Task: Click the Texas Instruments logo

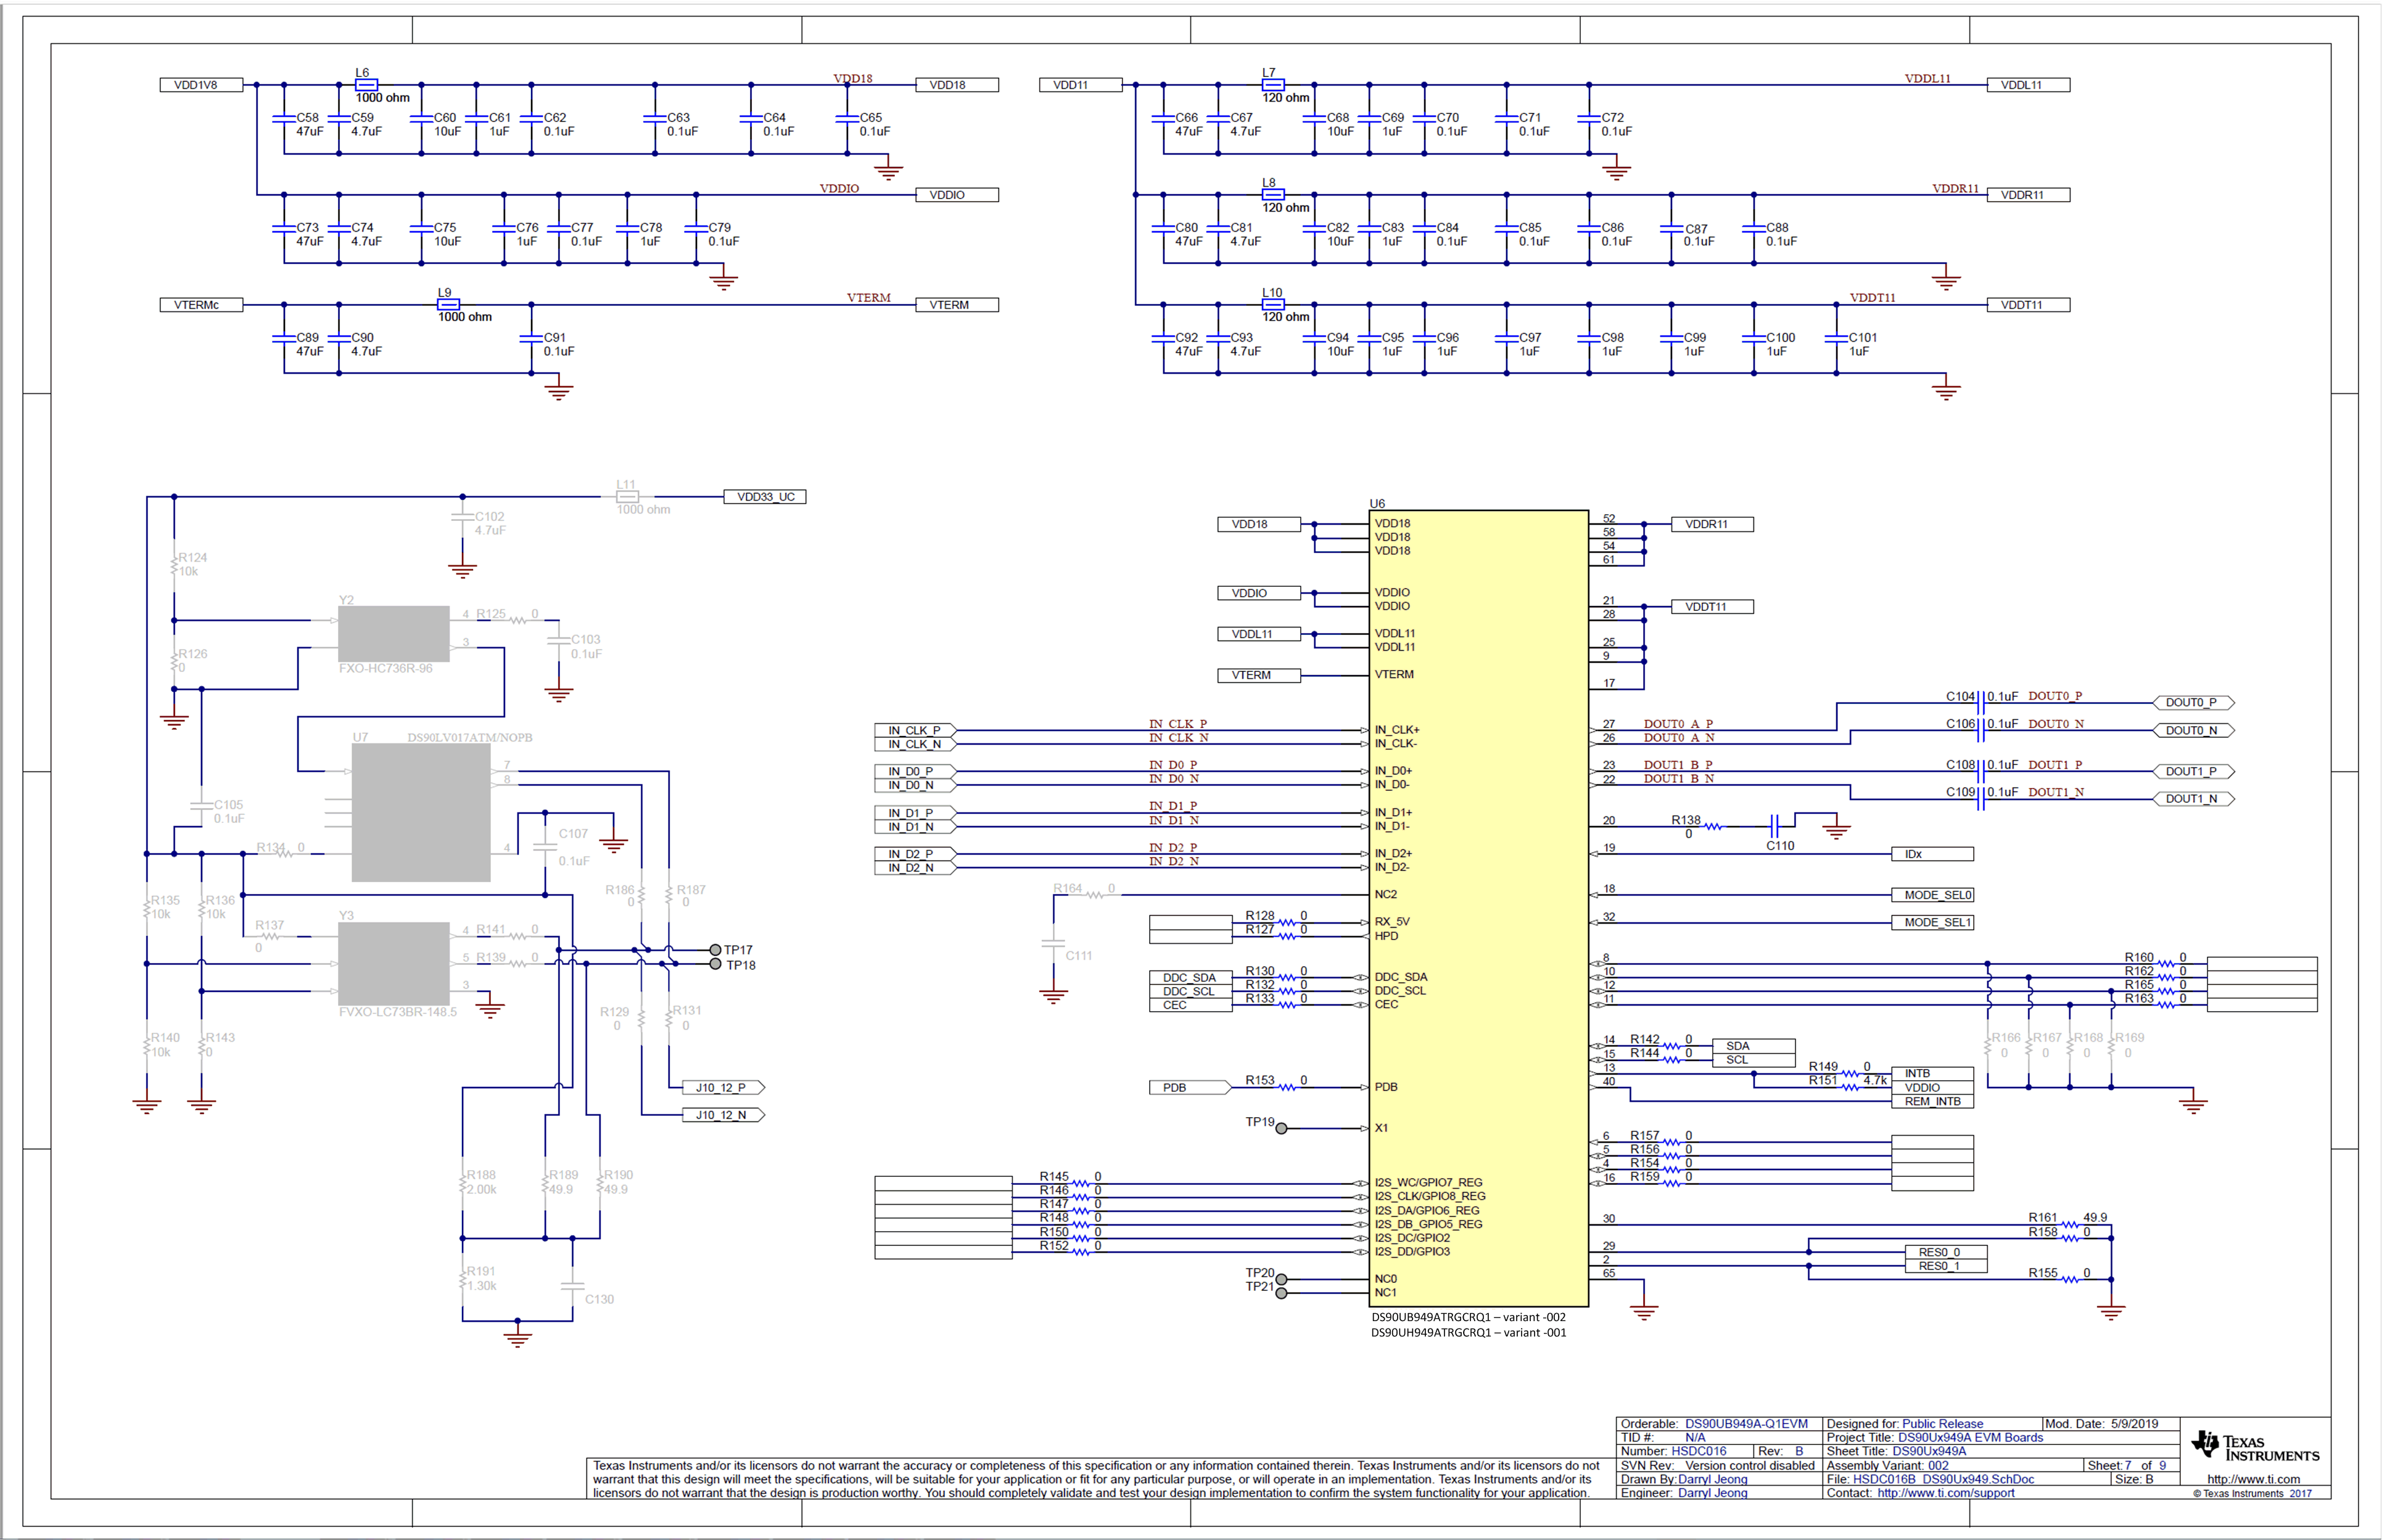Action: [2254, 1447]
